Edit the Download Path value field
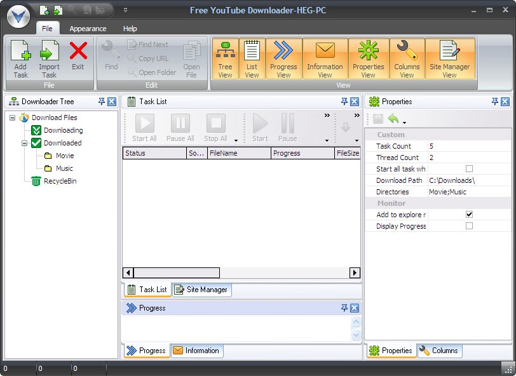This screenshot has height=376, width=516. click(469, 180)
